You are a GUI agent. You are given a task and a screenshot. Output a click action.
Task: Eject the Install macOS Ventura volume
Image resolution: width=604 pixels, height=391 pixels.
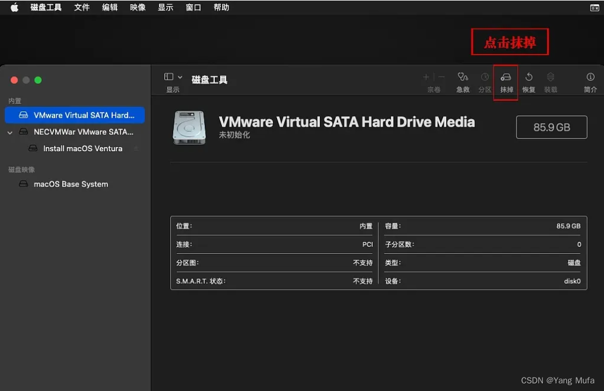(136, 148)
